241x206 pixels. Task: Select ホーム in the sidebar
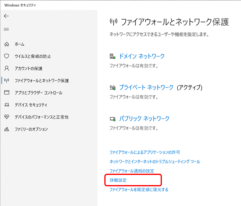20,44
